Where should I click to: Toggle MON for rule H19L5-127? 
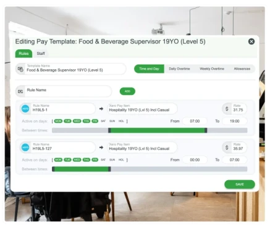pyautogui.click(x=58, y=160)
